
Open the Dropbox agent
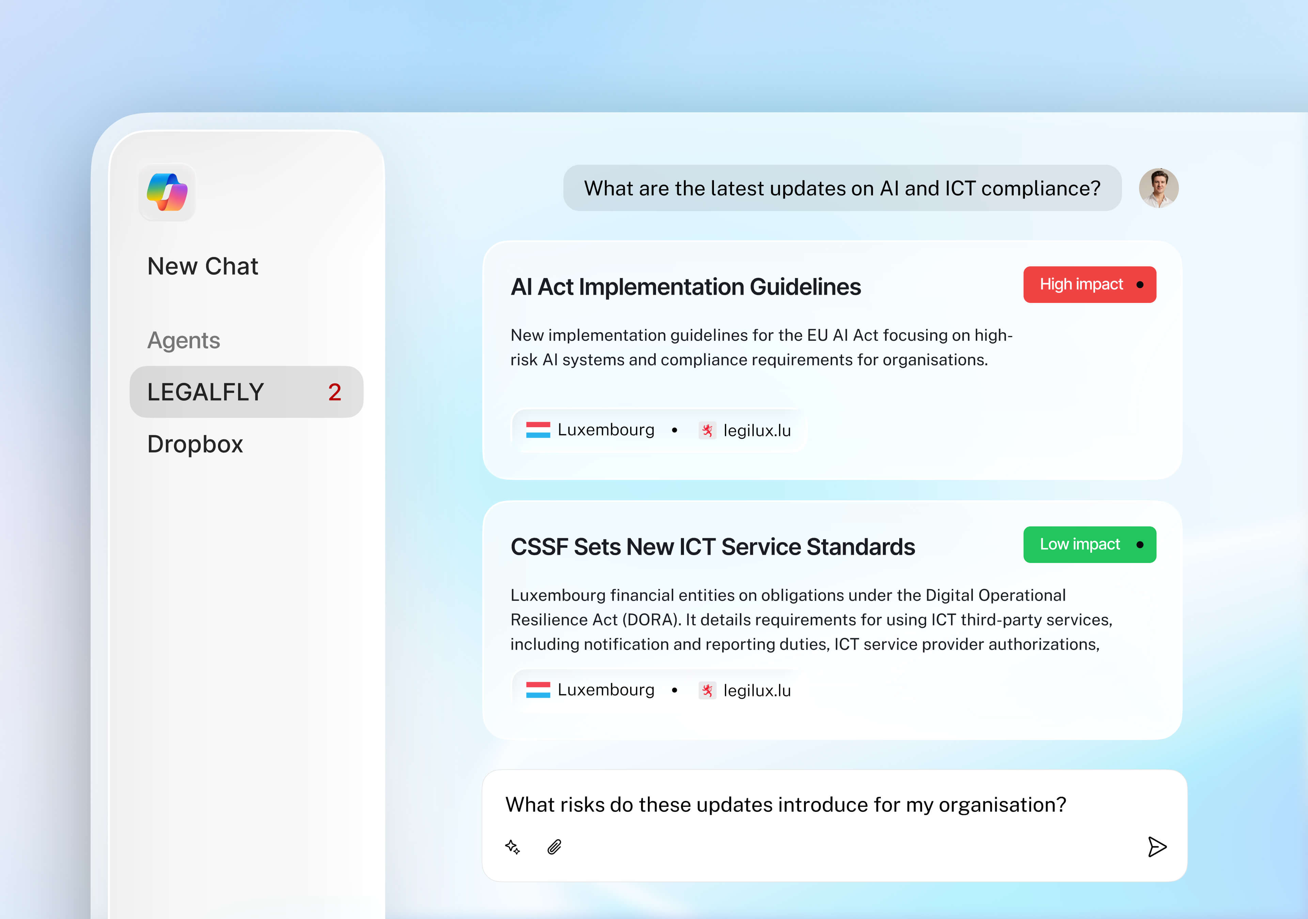(x=195, y=444)
